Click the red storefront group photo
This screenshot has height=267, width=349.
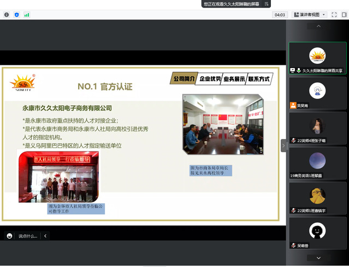tap(59, 177)
